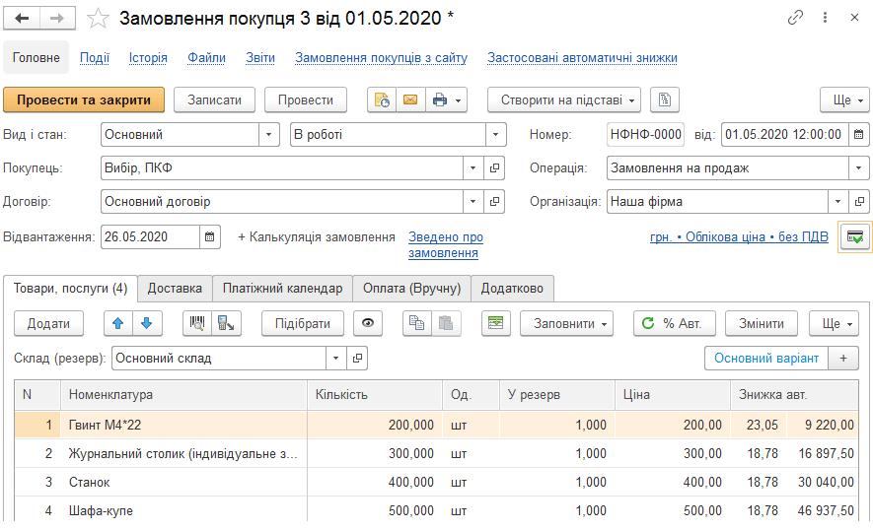Select the Товари, послуги (4) tab
Viewport: 873px width, 530px height.
[x=71, y=288]
